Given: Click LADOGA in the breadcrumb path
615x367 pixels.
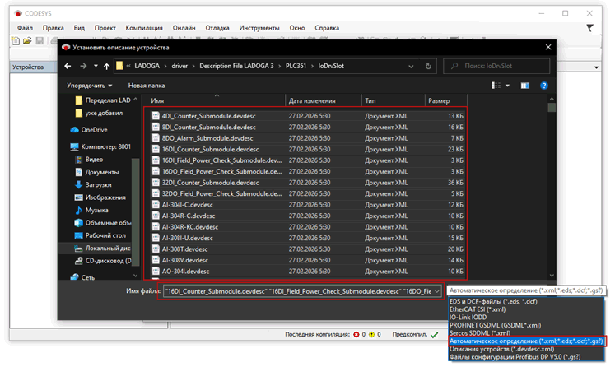Looking at the screenshot, I should 147,66.
